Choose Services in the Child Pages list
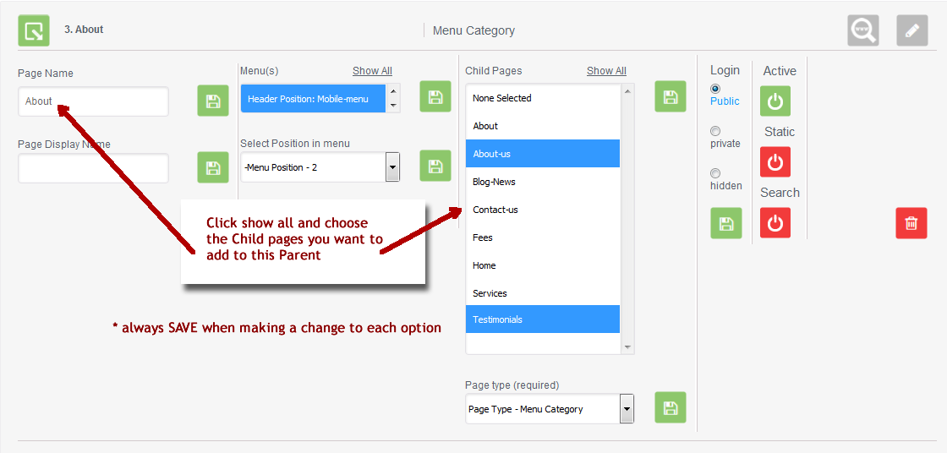Screen dimensions: 947x453 490,293
